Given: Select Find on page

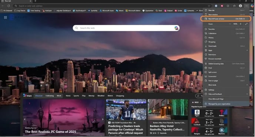Looking at the screenshot, I should click(226, 81).
